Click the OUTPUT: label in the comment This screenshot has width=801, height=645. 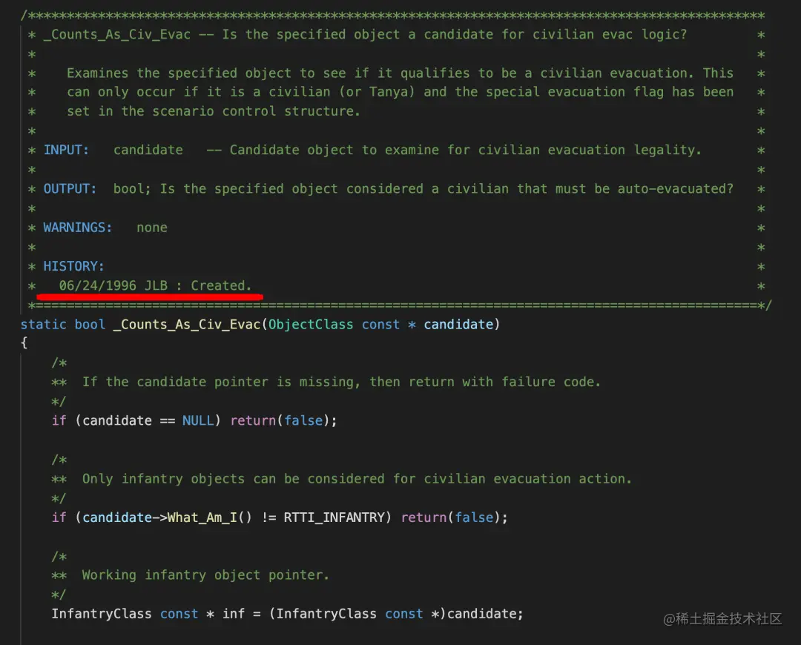(70, 189)
